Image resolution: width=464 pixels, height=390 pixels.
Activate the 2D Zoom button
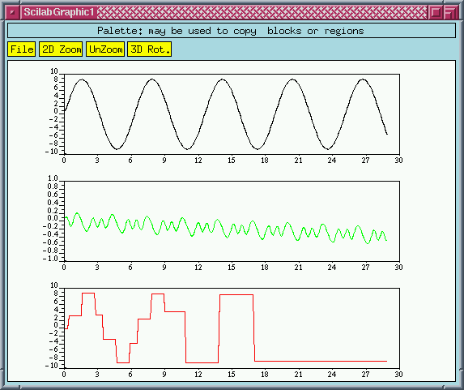(x=61, y=49)
